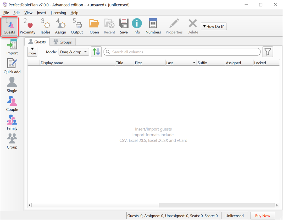This screenshot has width=283, height=220.
Task: Select the Single guest tool
Action: pos(12,84)
